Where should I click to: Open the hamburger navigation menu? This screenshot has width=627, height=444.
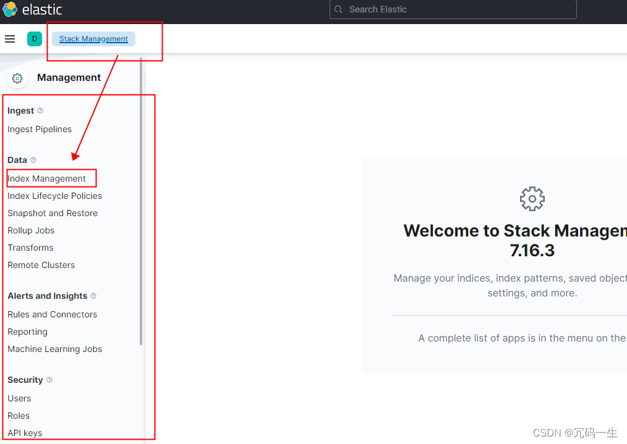pyautogui.click(x=10, y=39)
